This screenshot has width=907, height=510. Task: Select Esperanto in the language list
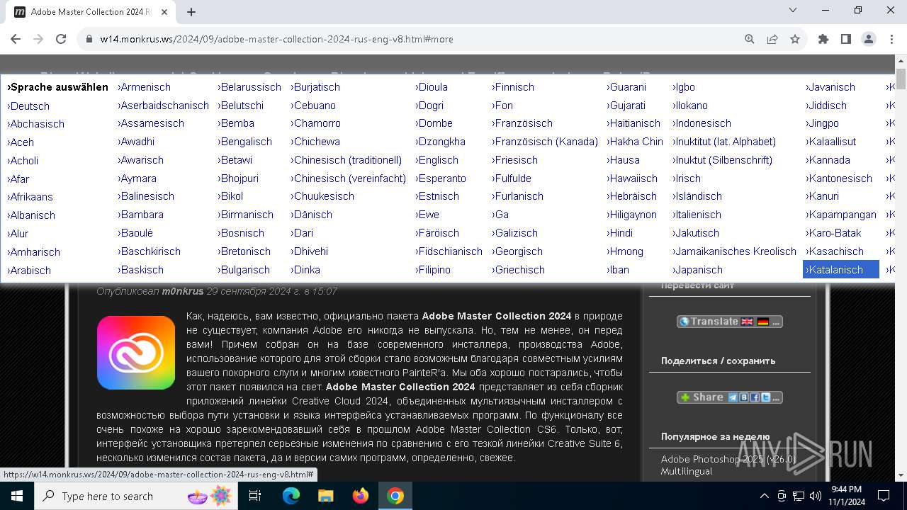click(440, 178)
